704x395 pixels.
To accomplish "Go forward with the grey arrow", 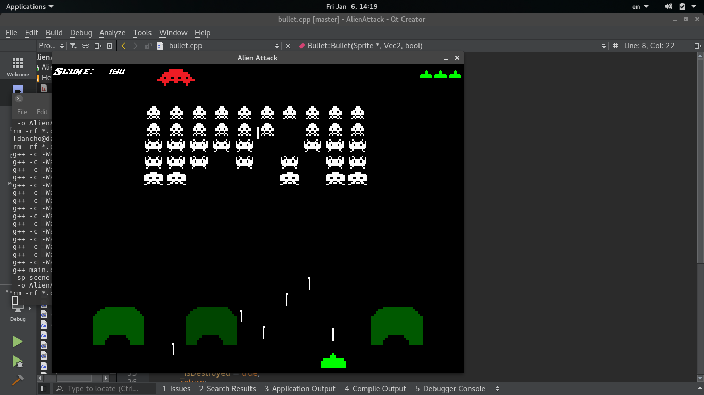I will pos(136,46).
